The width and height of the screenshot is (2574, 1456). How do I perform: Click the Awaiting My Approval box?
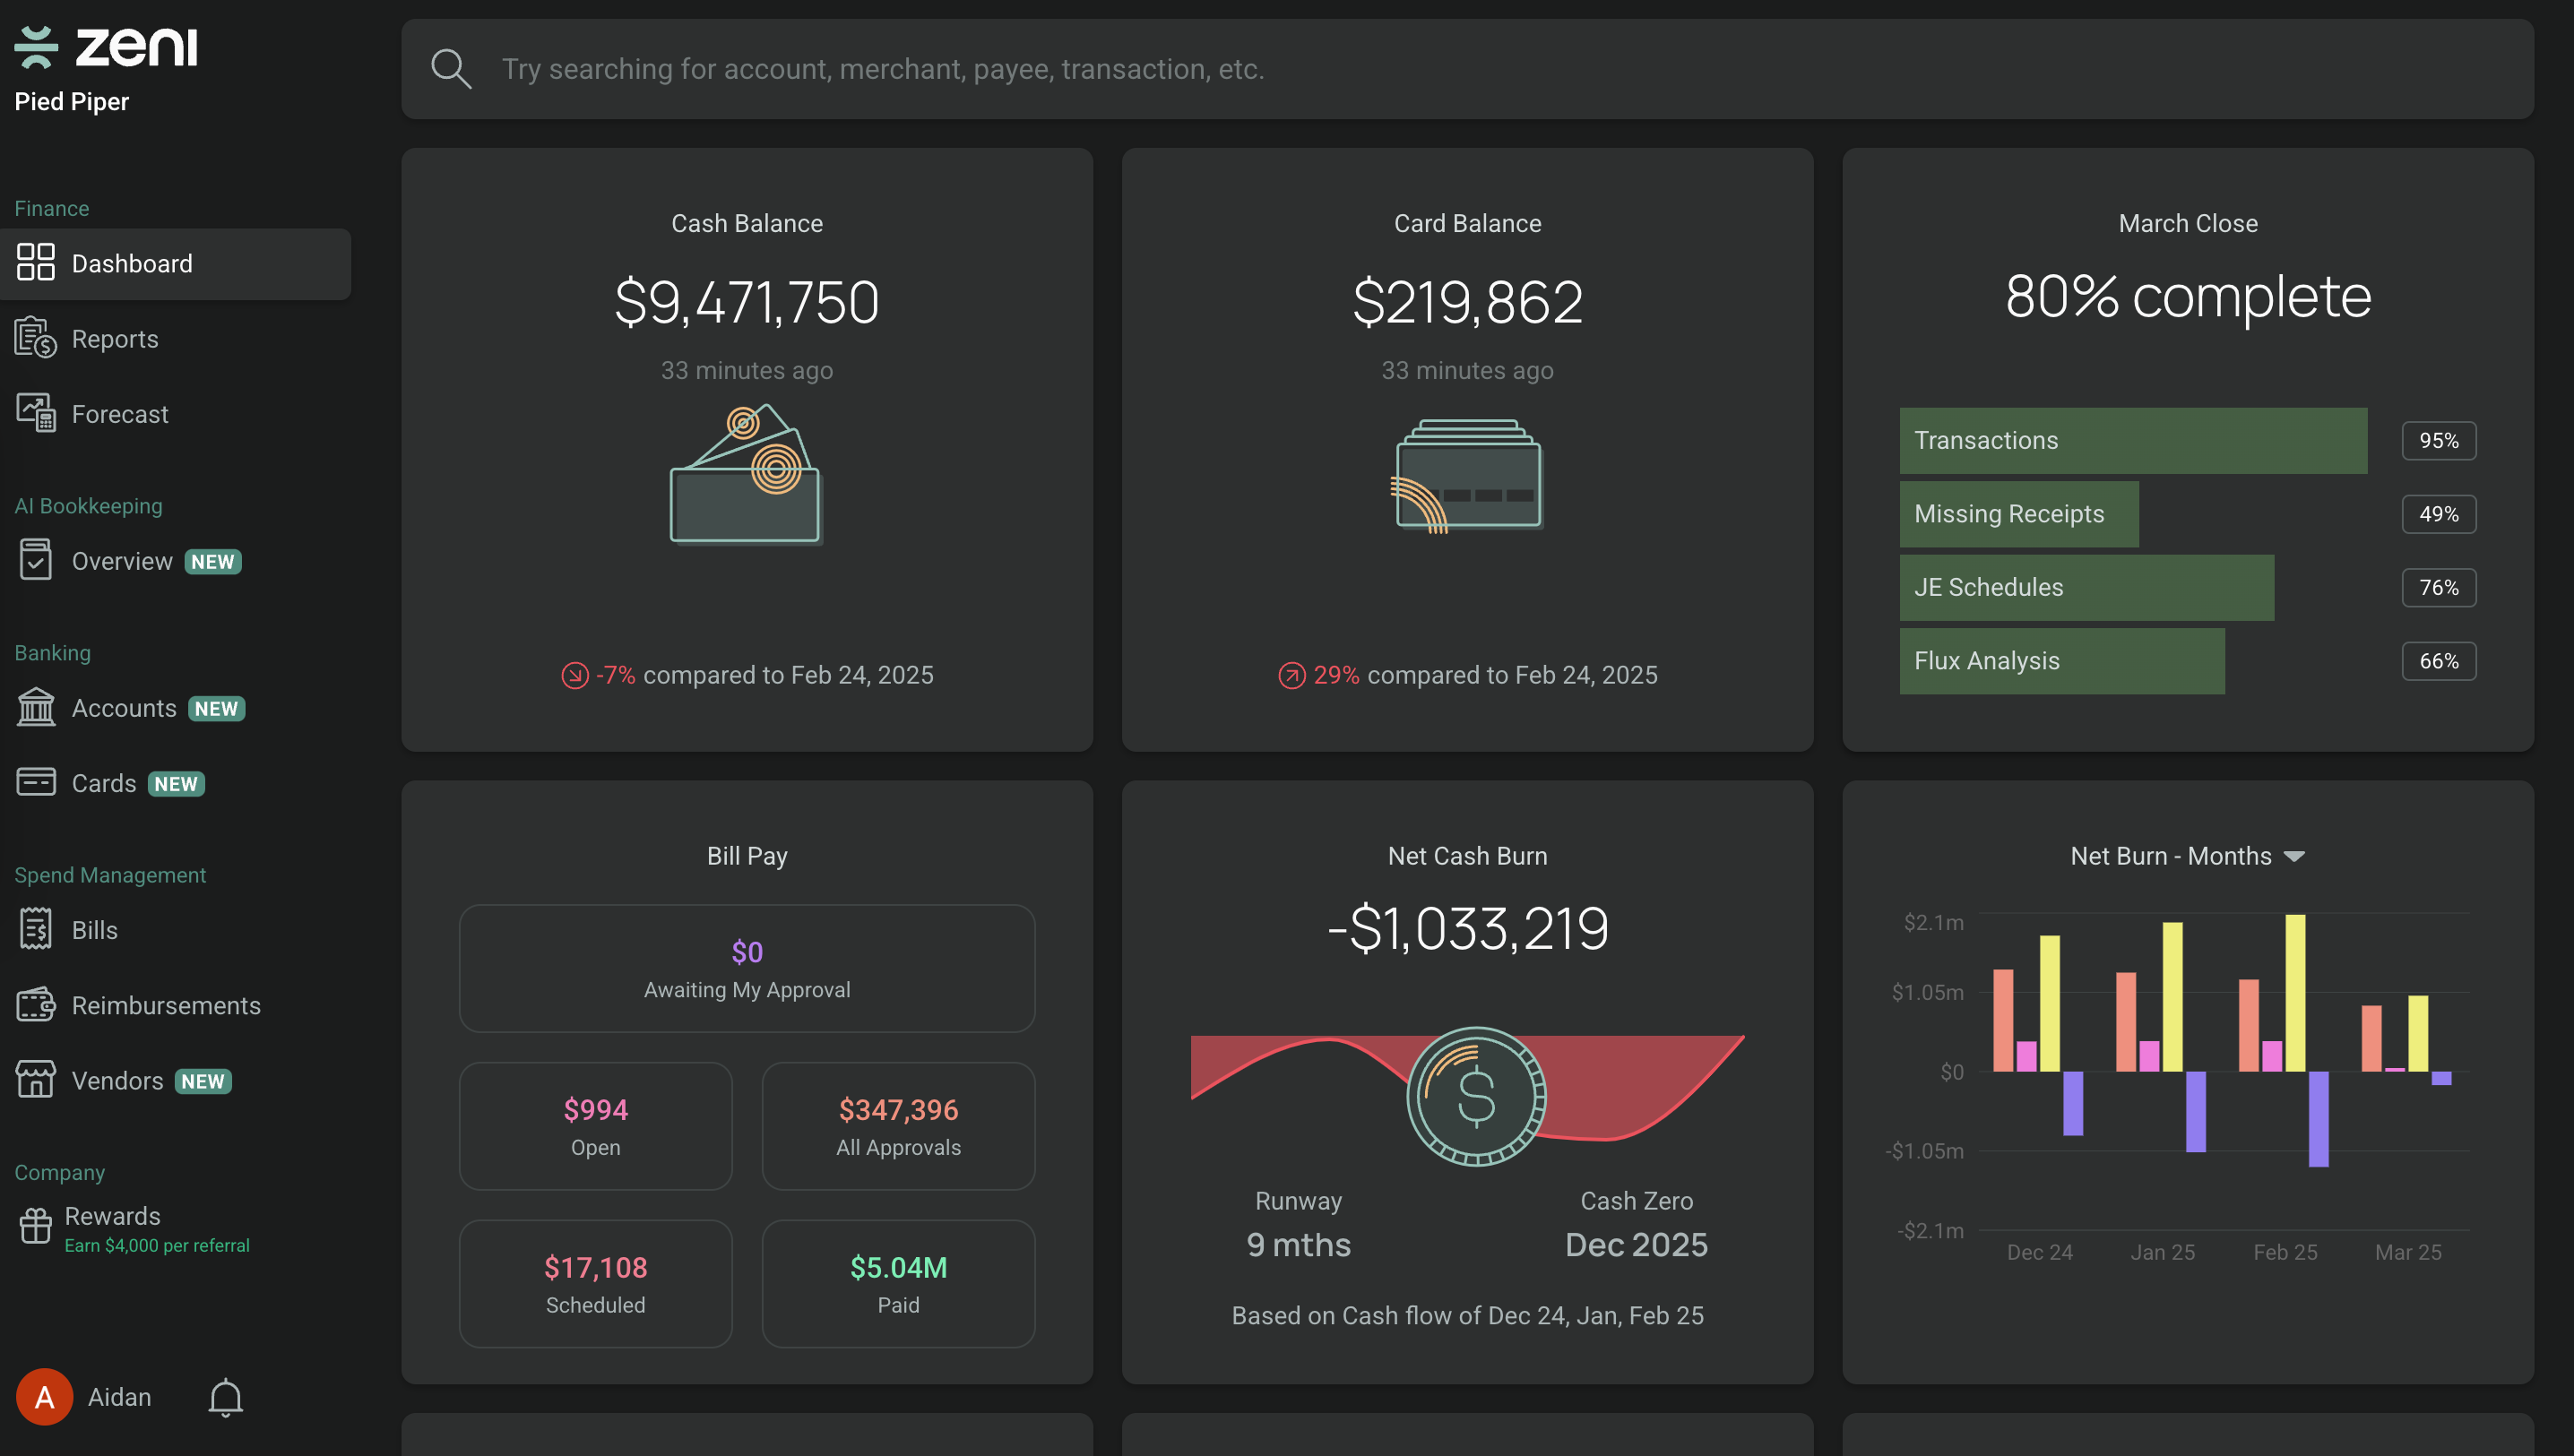coord(746,968)
